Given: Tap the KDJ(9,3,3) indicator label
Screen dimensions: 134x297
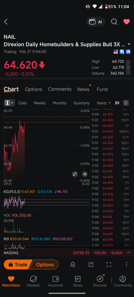Looking at the screenshot, I should (x=12, y=192).
